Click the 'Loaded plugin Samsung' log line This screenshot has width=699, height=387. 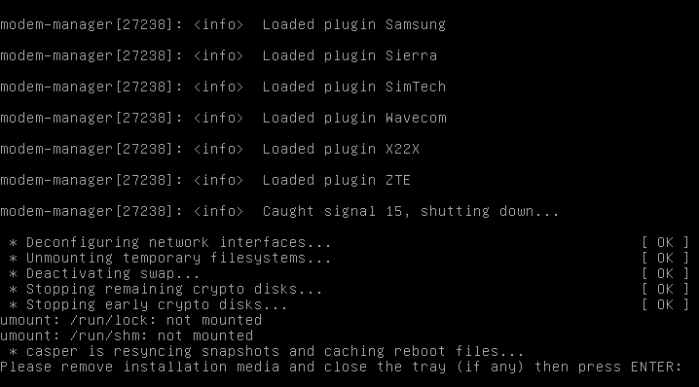(x=223, y=24)
